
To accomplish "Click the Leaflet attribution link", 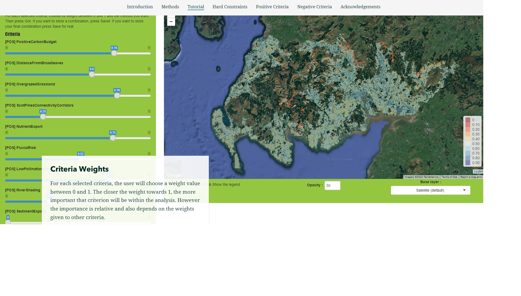I will pos(478,172).
